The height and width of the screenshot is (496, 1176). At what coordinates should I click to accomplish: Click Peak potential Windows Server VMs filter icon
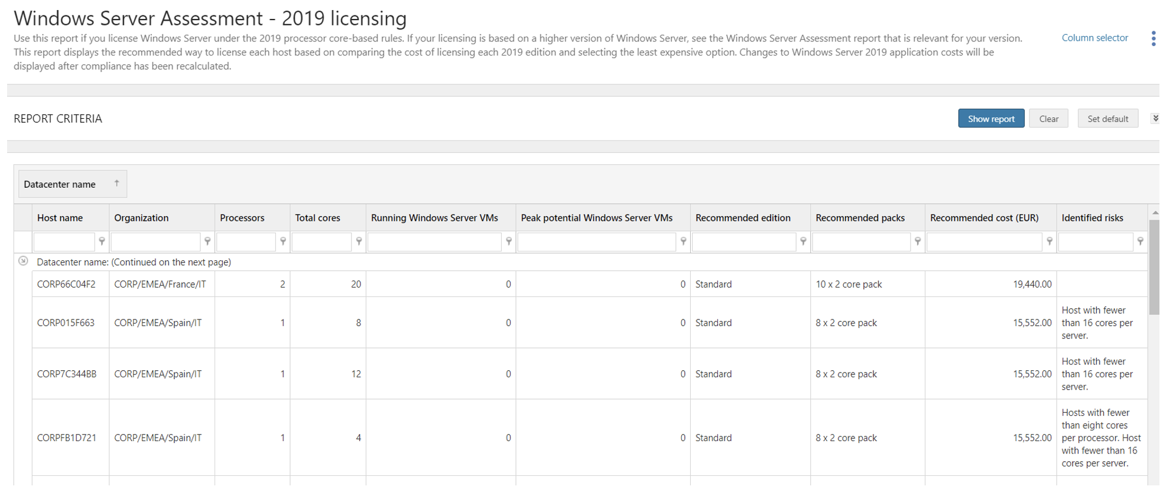point(683,242)
